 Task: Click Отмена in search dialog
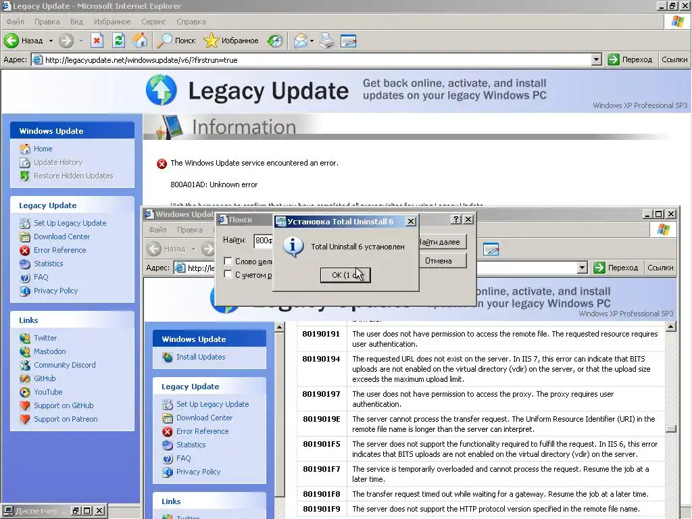point(442,261)
